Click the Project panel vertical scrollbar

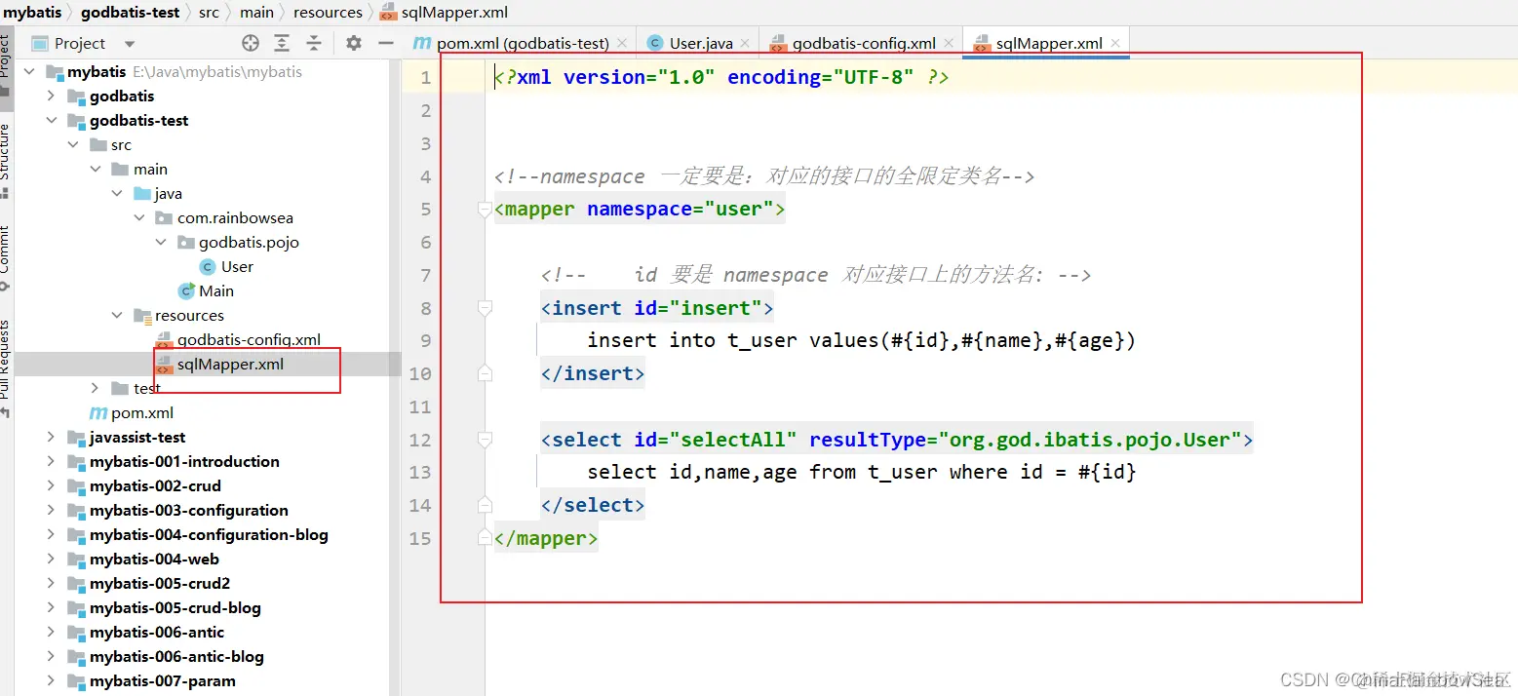[x=396, y=377]
